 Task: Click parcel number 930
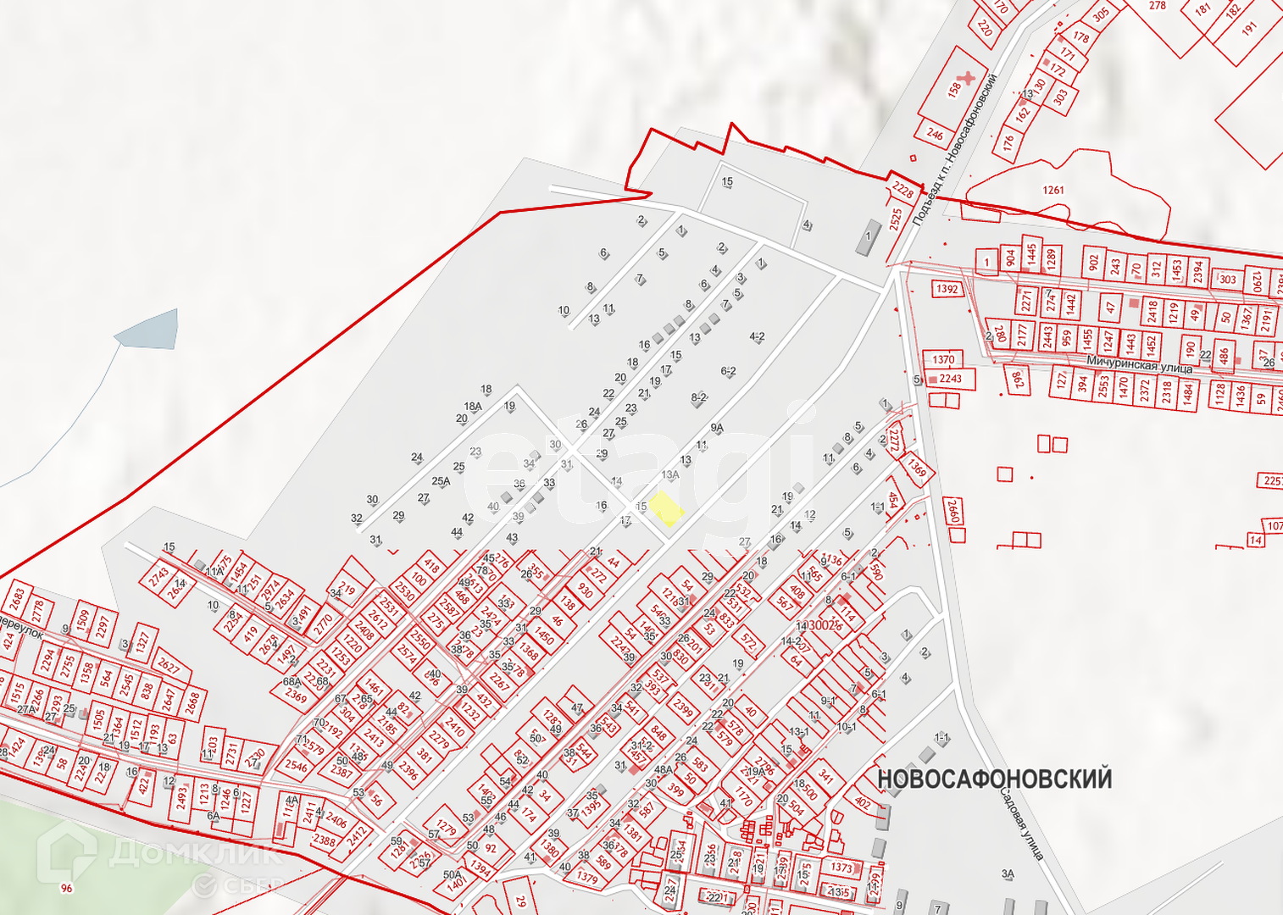pyautogui.click(x=586, y=590)
